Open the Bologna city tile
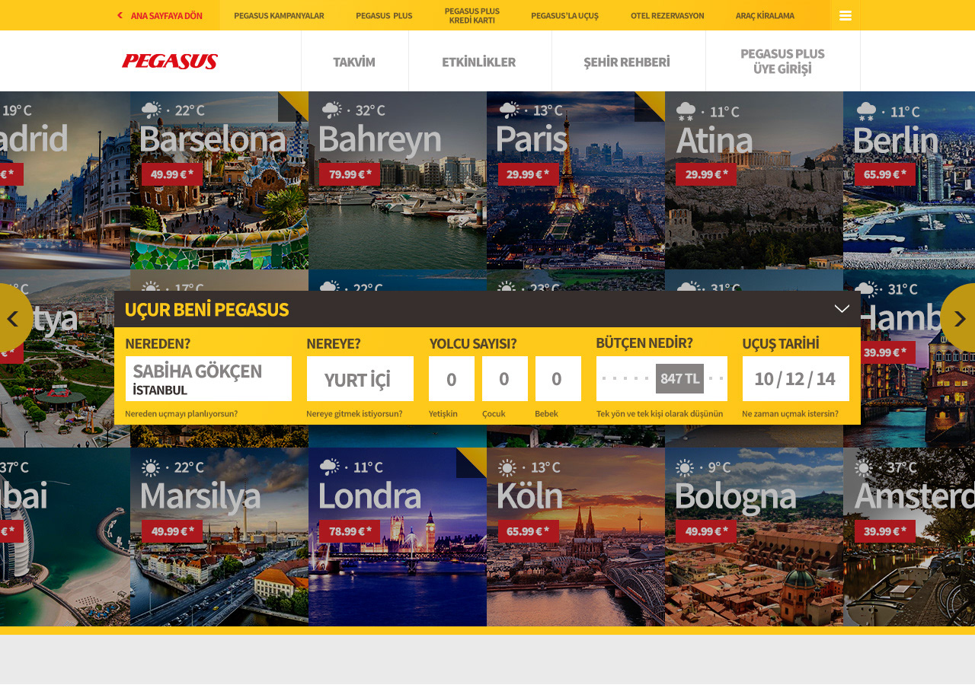Image resolution: width=975 pixels, height=685 pixels. (x=754, y=537)
